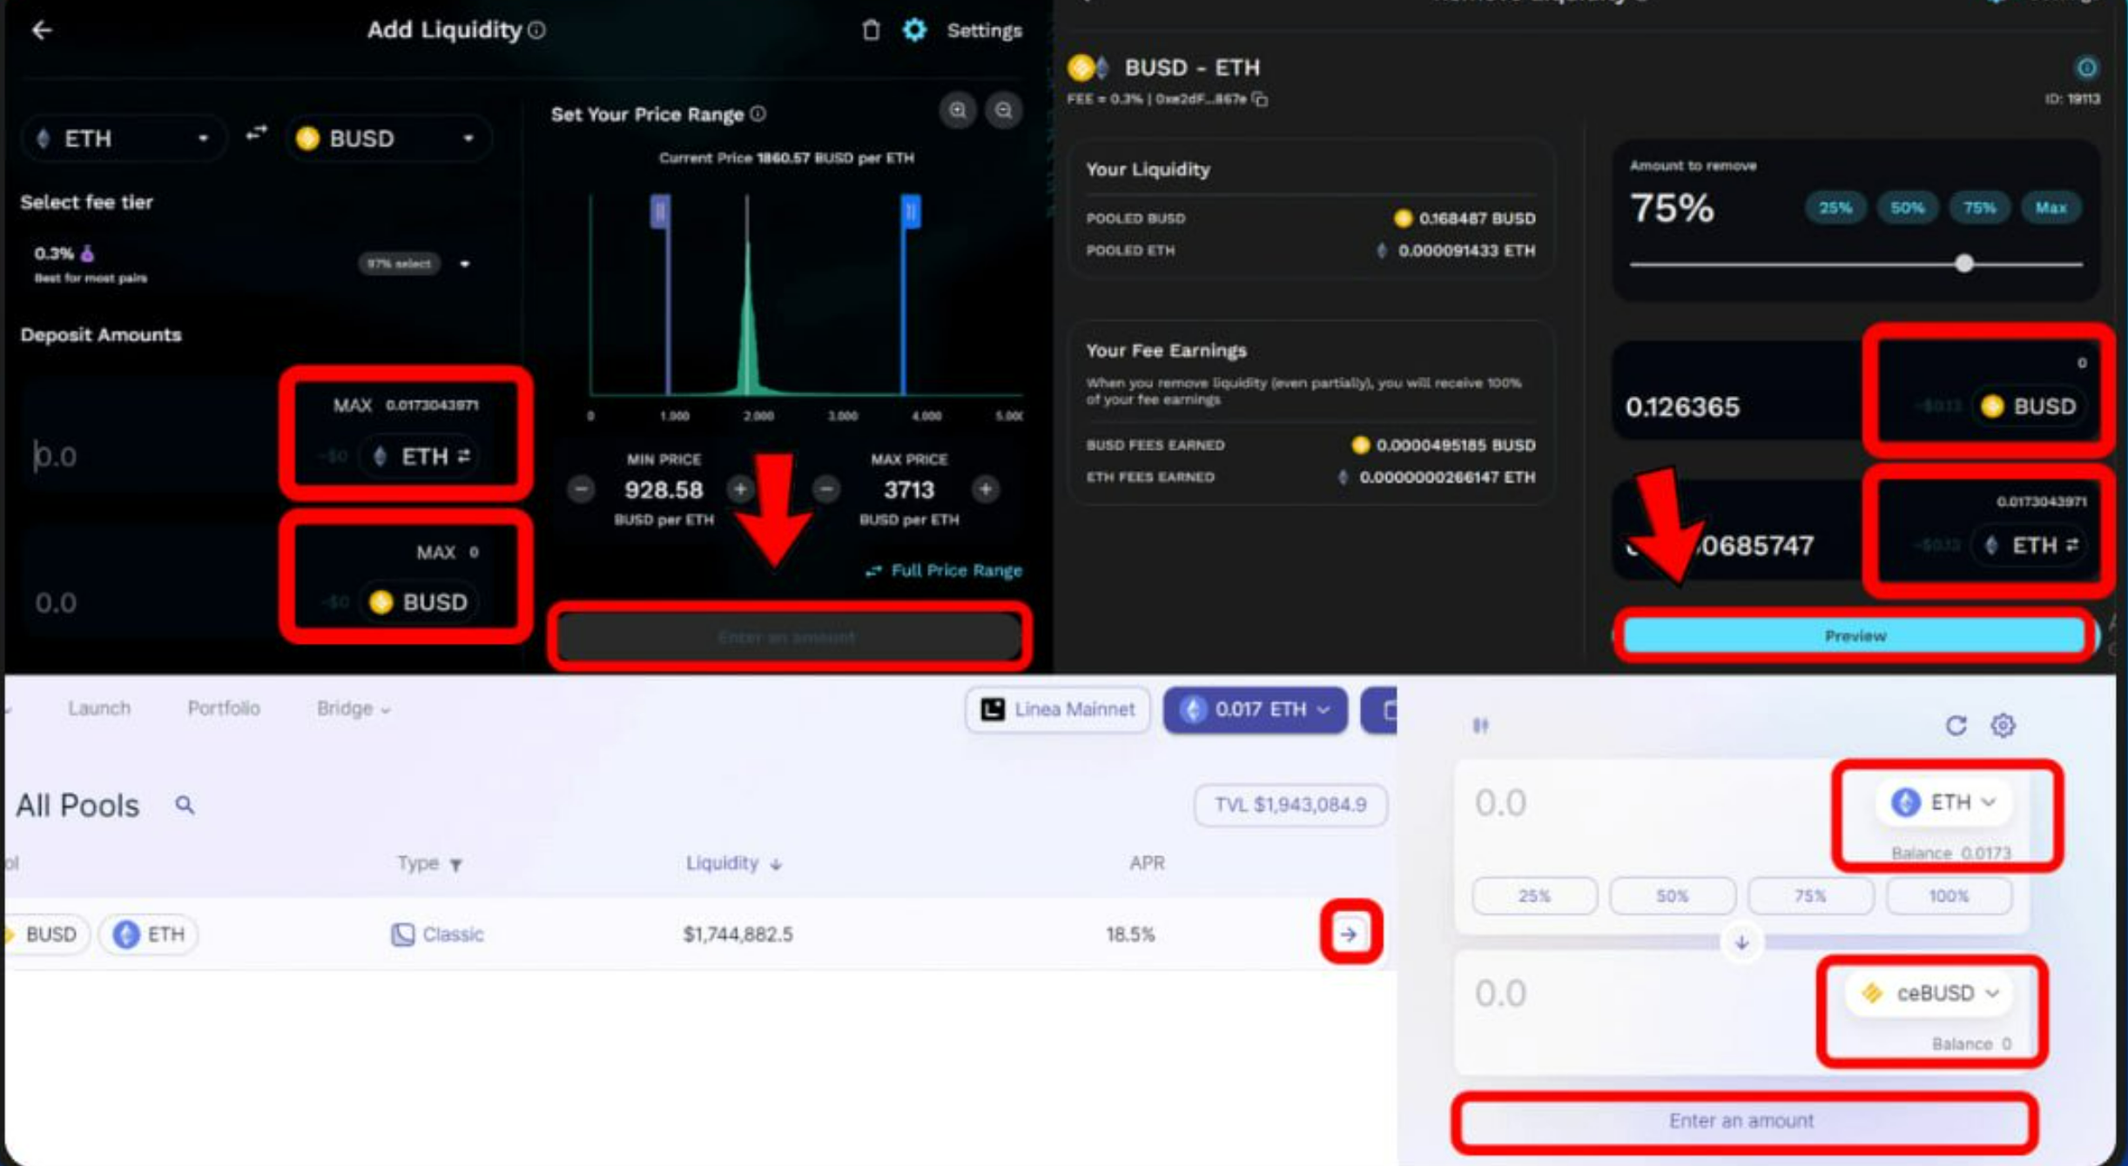Click the chart bars icon in the swap panel
This screenshot has width=2128, height=1166.
point(1480,725)
